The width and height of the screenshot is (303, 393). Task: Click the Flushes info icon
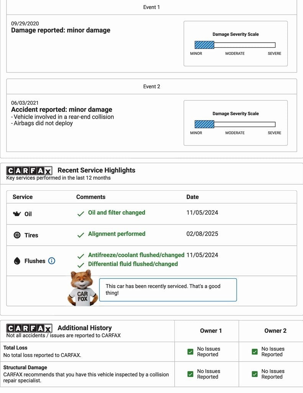point(52,261)
